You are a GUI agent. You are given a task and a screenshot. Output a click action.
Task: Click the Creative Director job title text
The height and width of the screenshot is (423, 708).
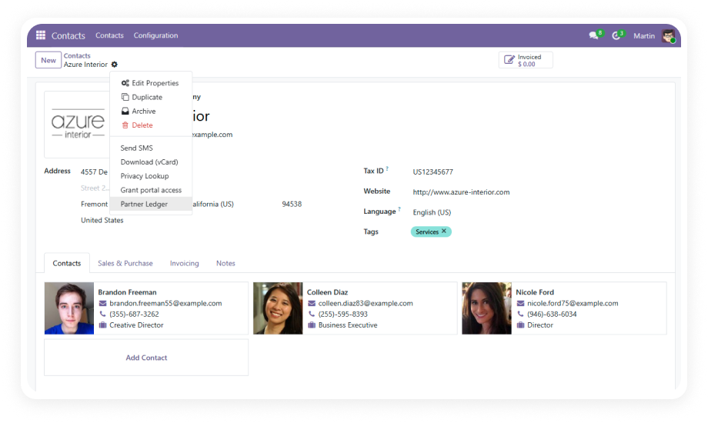click(x=136, y=325)
